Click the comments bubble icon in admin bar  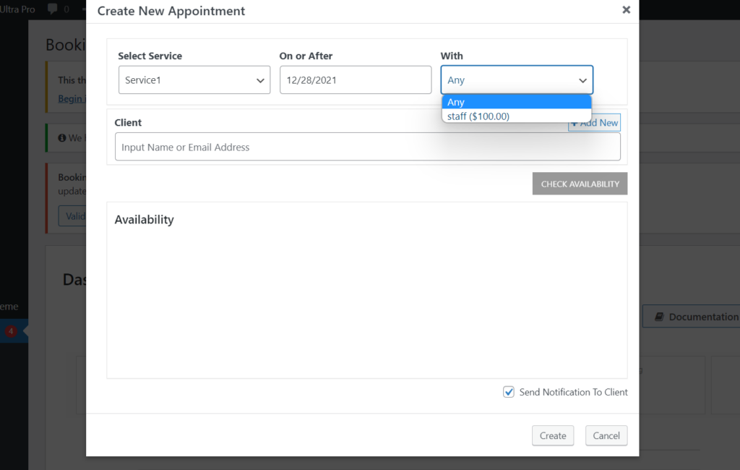[53, 9]
